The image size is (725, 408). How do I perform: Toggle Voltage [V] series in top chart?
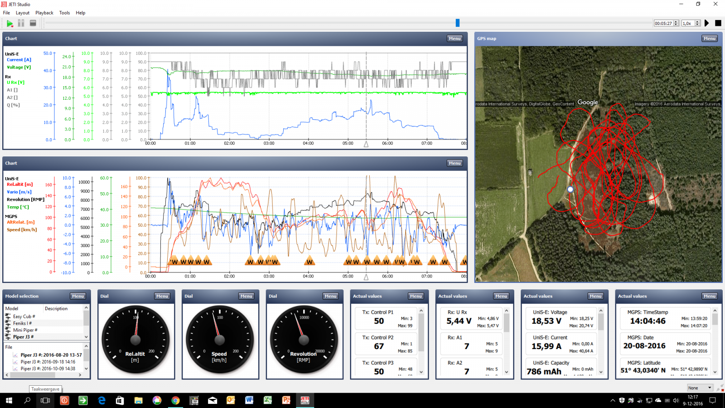[19, 67]
